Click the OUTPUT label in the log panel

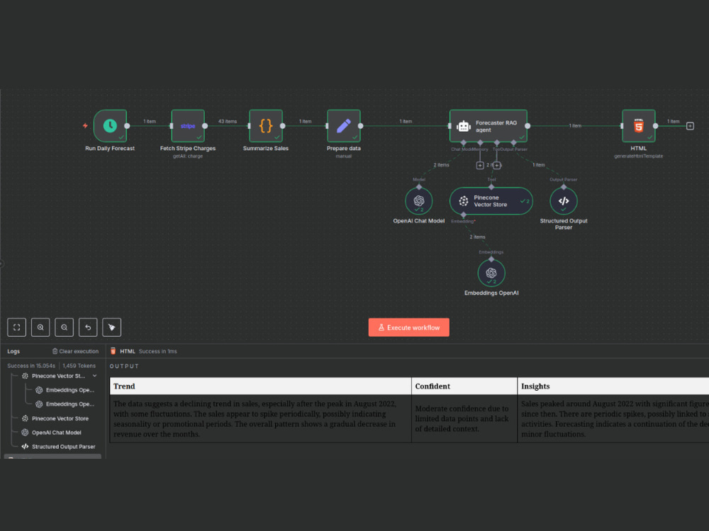[x=124, y=366]
